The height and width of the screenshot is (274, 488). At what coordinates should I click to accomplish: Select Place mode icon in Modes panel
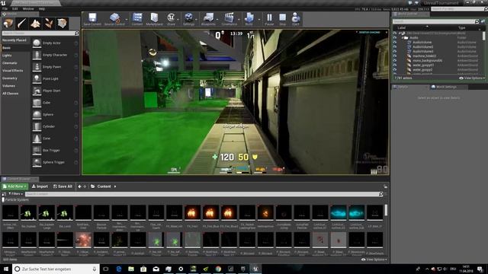tap(8, 24)
